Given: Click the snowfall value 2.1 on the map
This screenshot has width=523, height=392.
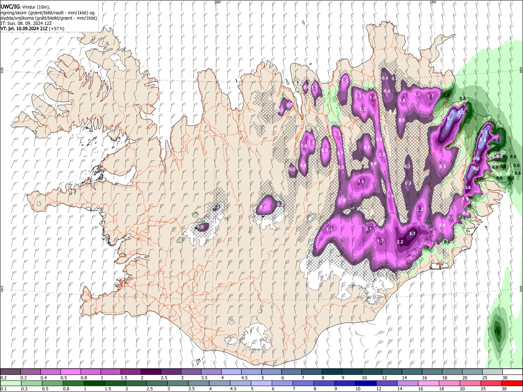Looking at the screenshot, I should pyautogui.click(x=369, y=229).
